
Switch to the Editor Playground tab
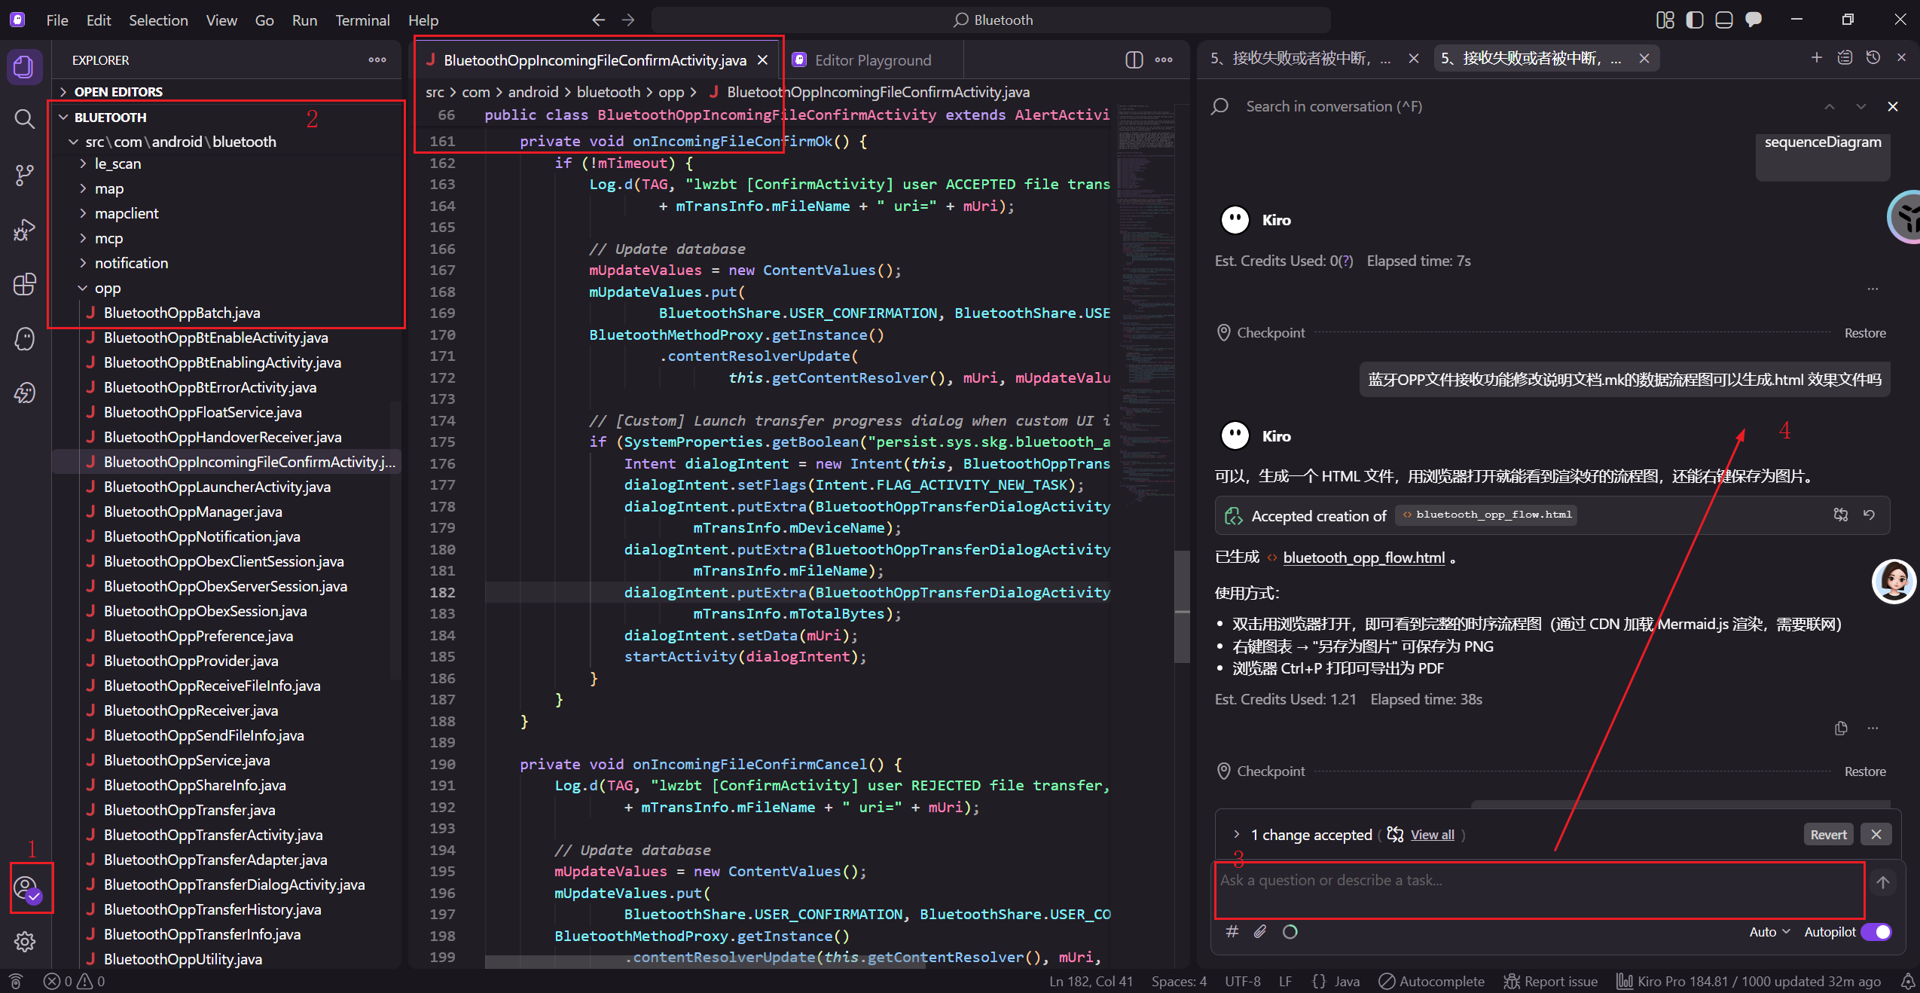pos(872,60)
